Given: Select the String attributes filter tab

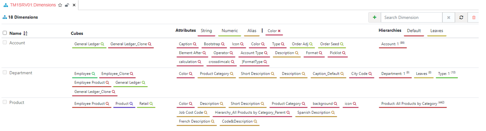Looking at the screenshot, I should click(206, 31).
